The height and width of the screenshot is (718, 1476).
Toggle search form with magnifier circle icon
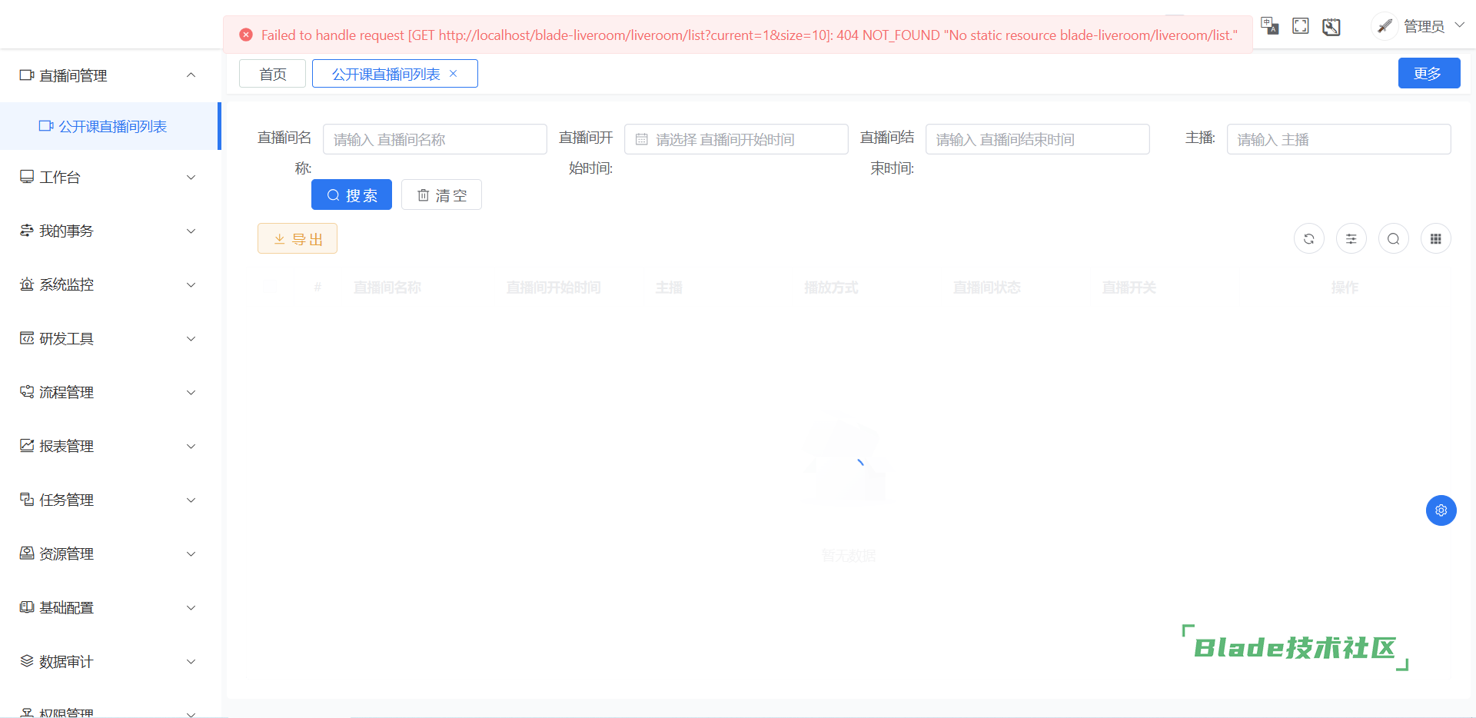point(1394,239)
